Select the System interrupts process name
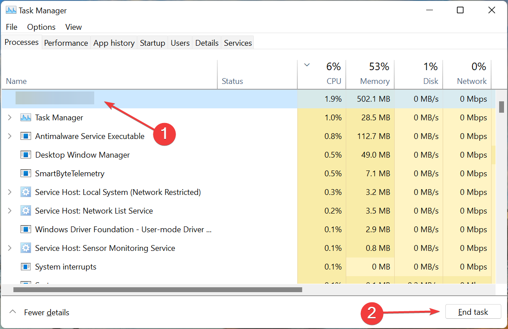508x329 pixels. click(66, 267)
